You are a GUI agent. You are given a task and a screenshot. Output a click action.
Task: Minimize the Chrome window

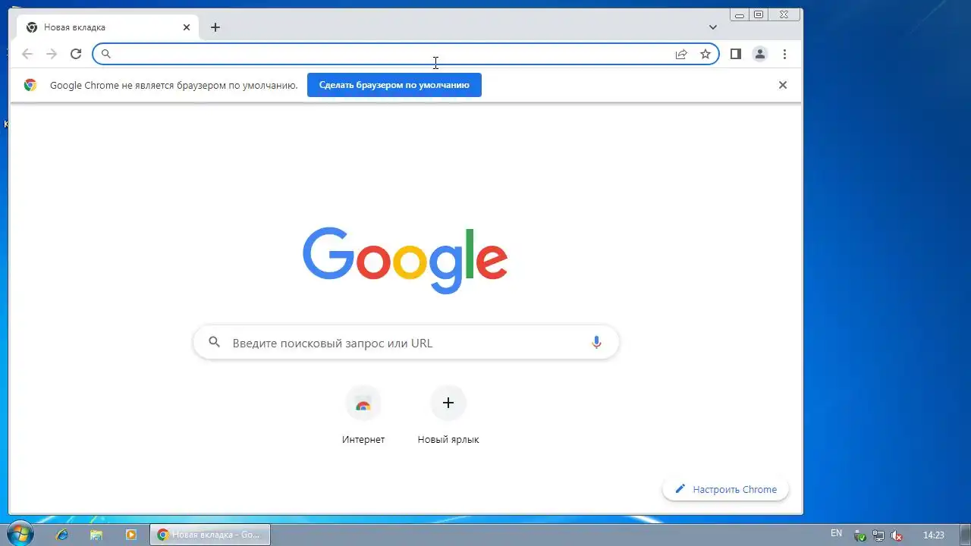click(738, 14)
